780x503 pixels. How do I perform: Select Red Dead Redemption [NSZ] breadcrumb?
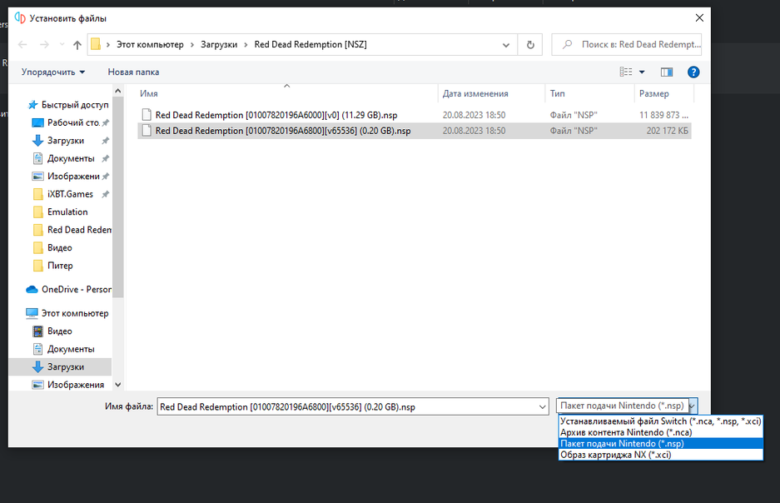(x=311, y=44)
